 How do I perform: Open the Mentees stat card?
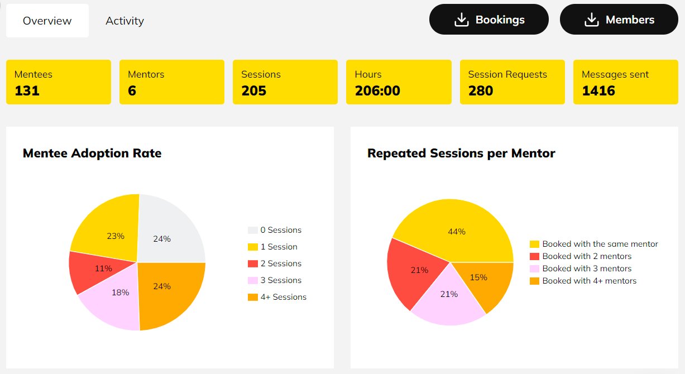(x=59, y=82)
